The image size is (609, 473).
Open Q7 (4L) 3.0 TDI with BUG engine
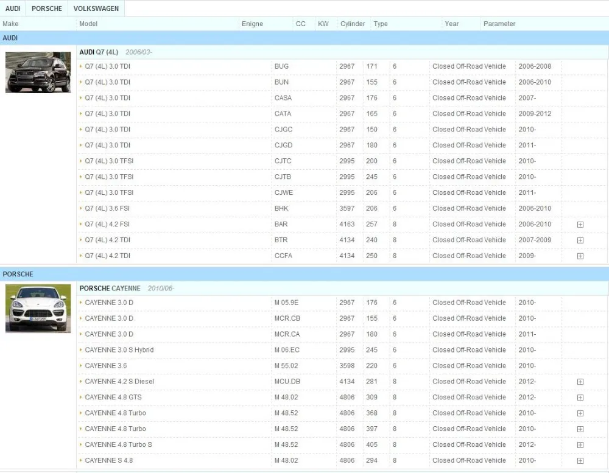[108, 66]
